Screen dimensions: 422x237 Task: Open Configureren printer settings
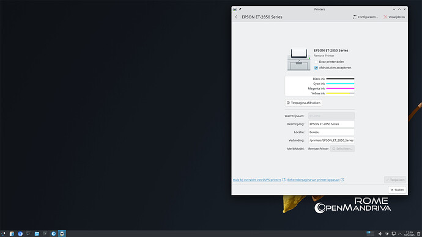[x=365, y=17]
